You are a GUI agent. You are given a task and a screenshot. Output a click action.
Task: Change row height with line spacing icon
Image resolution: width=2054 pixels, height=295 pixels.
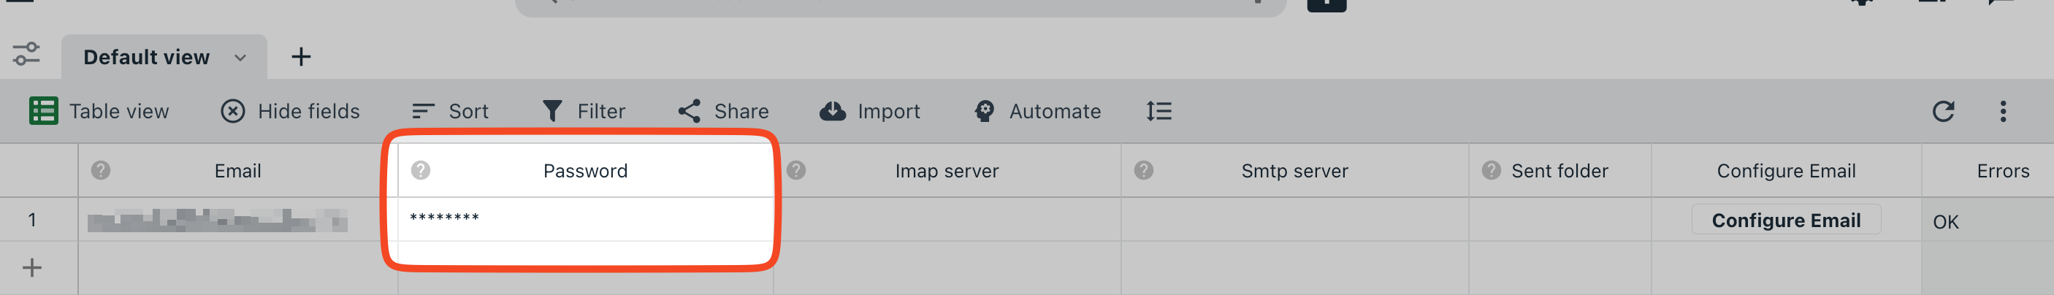pos(1158,111)
